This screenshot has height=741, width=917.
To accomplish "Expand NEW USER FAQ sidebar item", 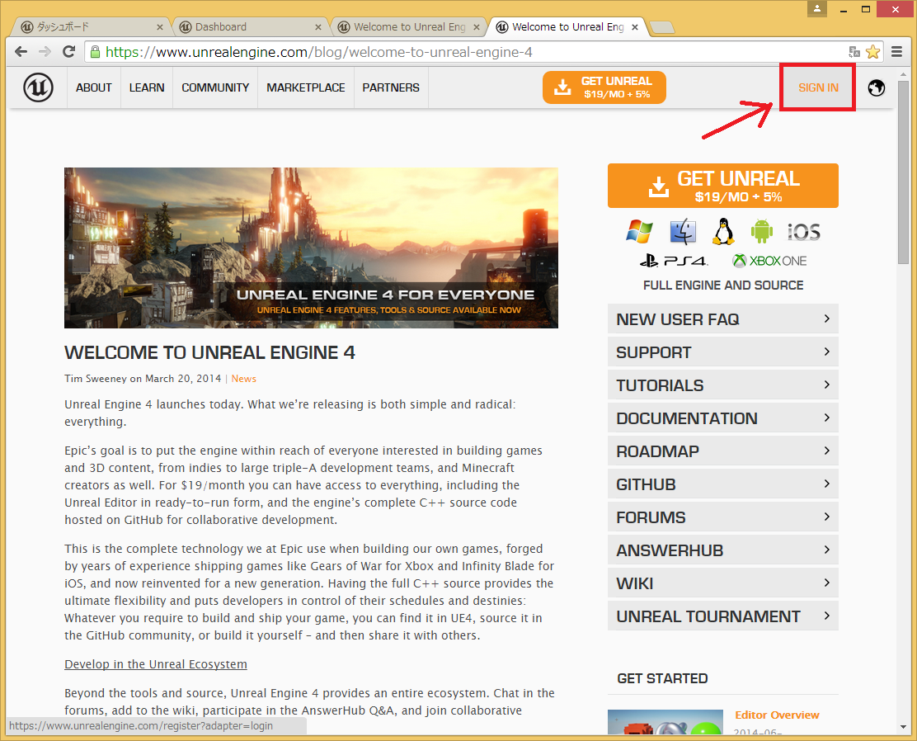I will (723, 319).
